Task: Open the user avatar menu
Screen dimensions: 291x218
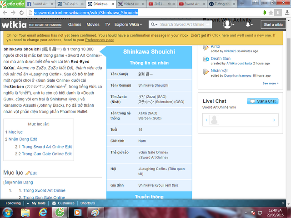Action: click(228, 25)
